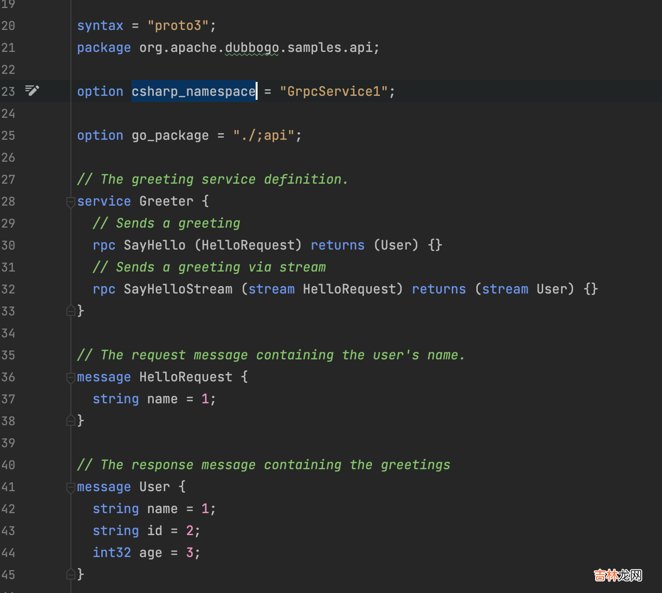
Task: Click the "./;api" string
Action: coord(264,135)
